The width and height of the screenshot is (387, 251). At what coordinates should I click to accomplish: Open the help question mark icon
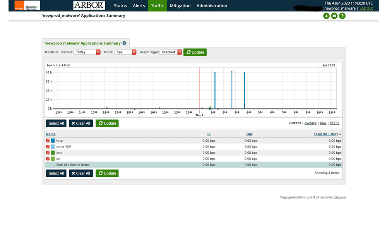pyautogui.click(x=342, y=16)
